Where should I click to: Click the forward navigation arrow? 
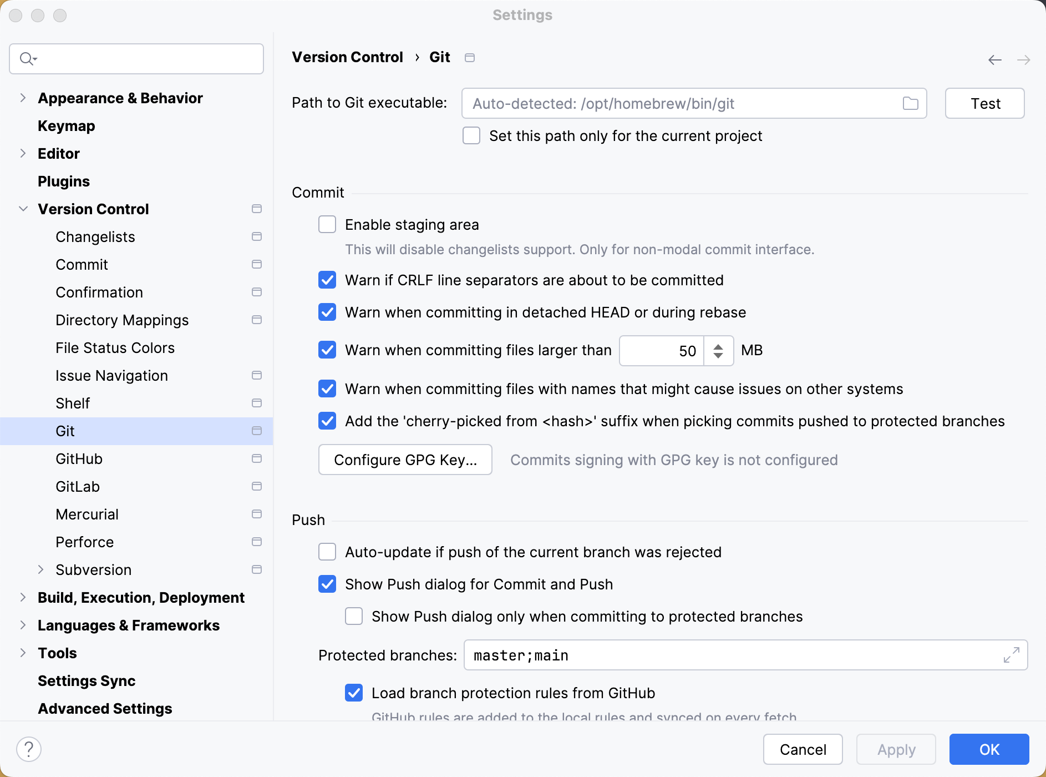pos(1023,60)
